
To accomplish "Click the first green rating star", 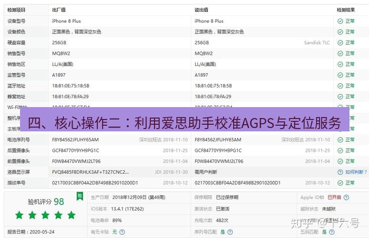I will (x=19, y=215).
